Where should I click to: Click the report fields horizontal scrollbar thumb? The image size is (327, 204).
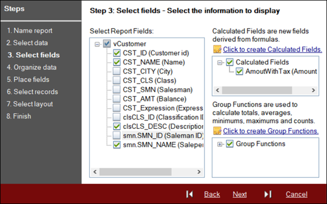click(x=135, y=172)
